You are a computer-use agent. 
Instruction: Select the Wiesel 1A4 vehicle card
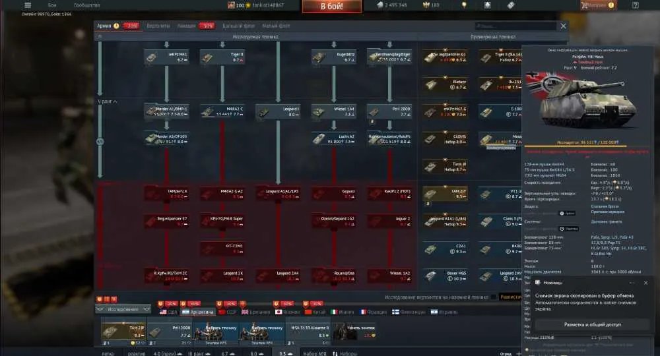tap(334, 112)
